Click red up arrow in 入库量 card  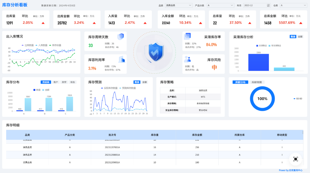145,23
